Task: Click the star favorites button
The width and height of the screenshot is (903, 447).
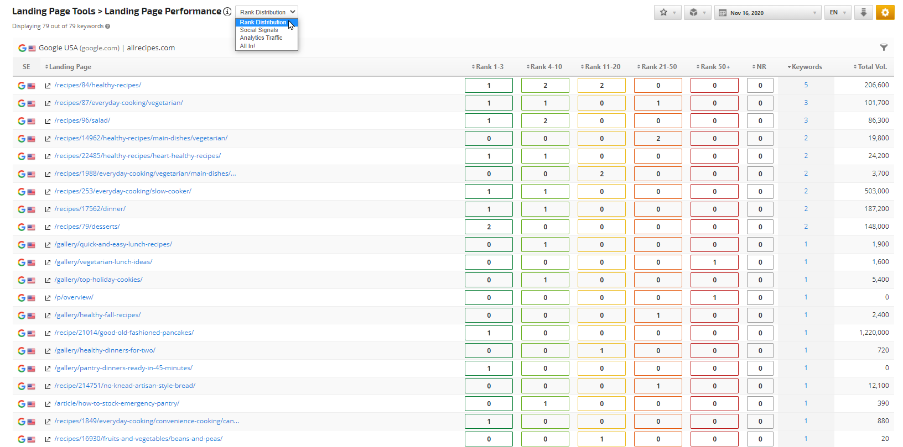Action: [x=667, y=12]
